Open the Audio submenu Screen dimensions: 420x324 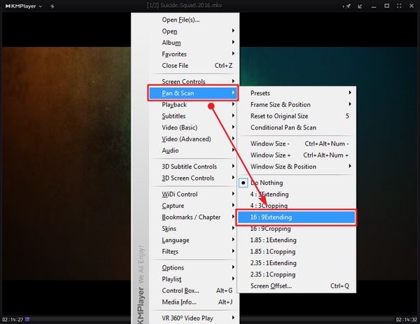pos(193,150)
